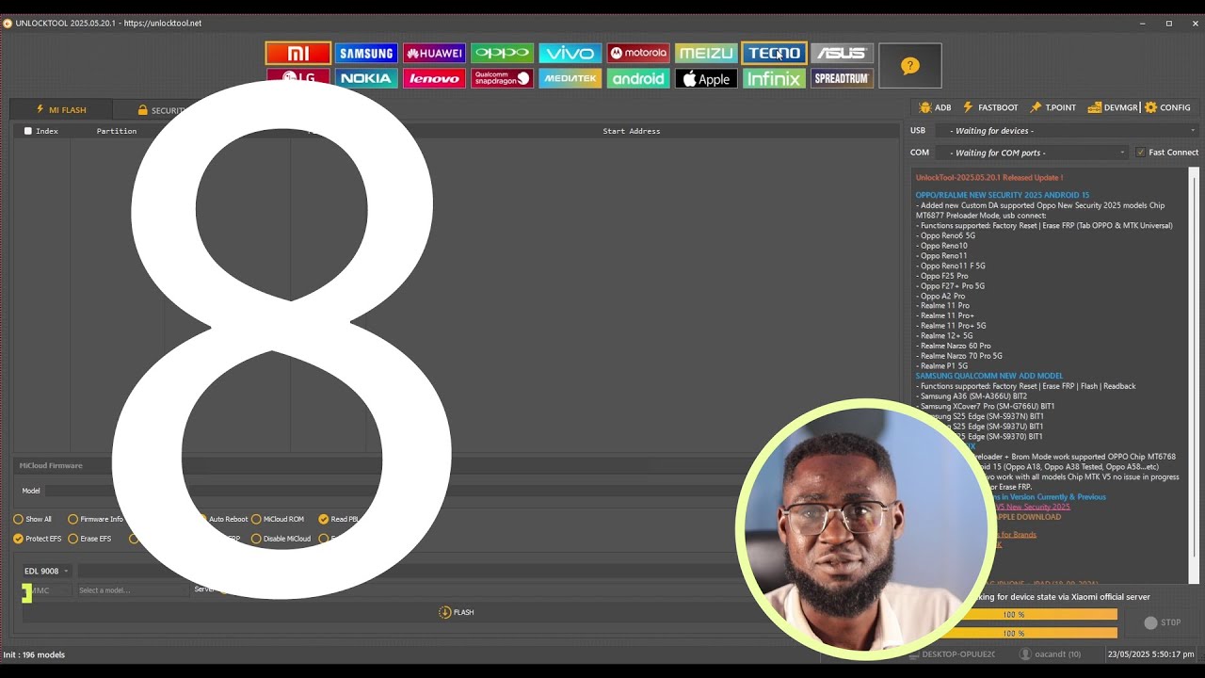Launch DEVMGR device manager
The width and height of the screenshot is (1205, 678).
click(1113, 107)
